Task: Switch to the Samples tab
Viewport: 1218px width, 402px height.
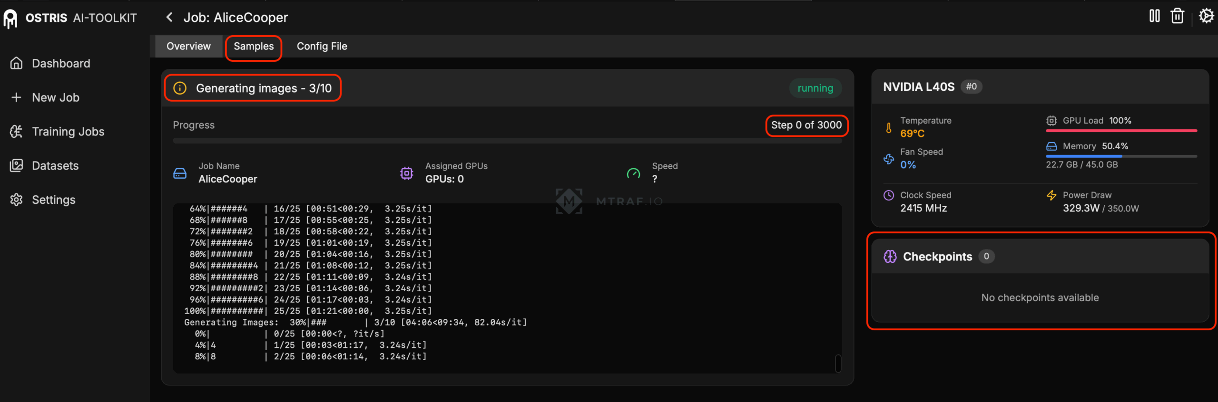Action: pos(254,47)
